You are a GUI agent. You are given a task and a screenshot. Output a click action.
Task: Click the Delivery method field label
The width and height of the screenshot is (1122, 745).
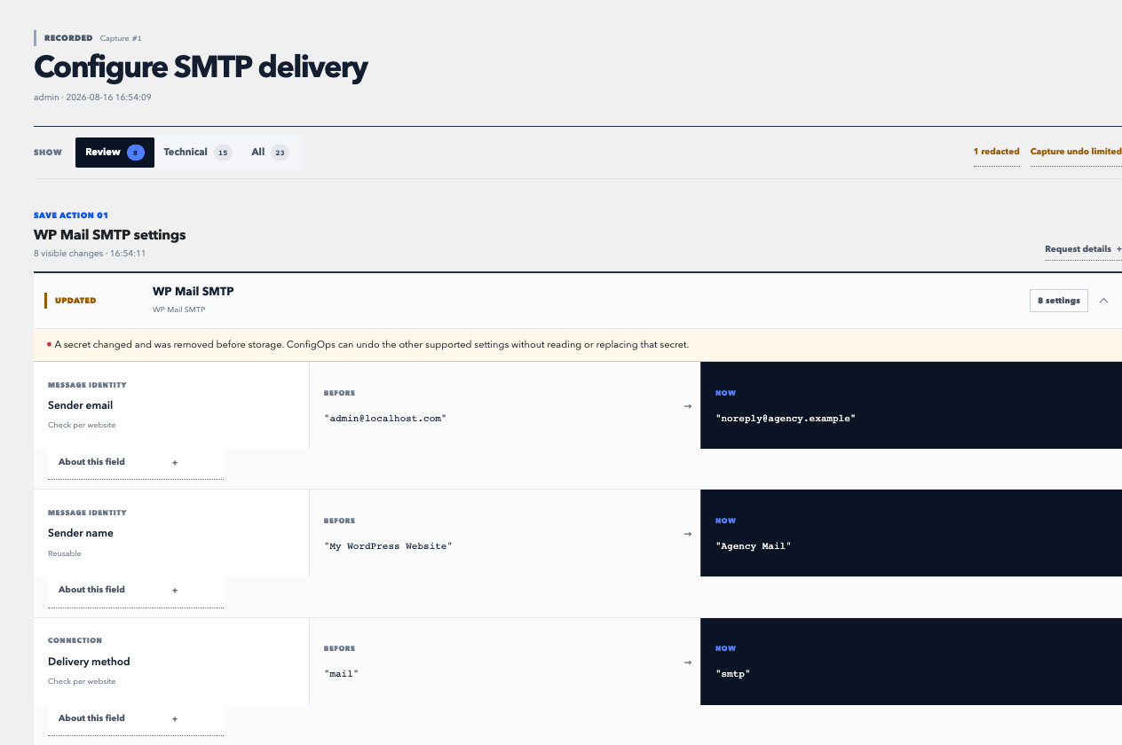[89, 662]
